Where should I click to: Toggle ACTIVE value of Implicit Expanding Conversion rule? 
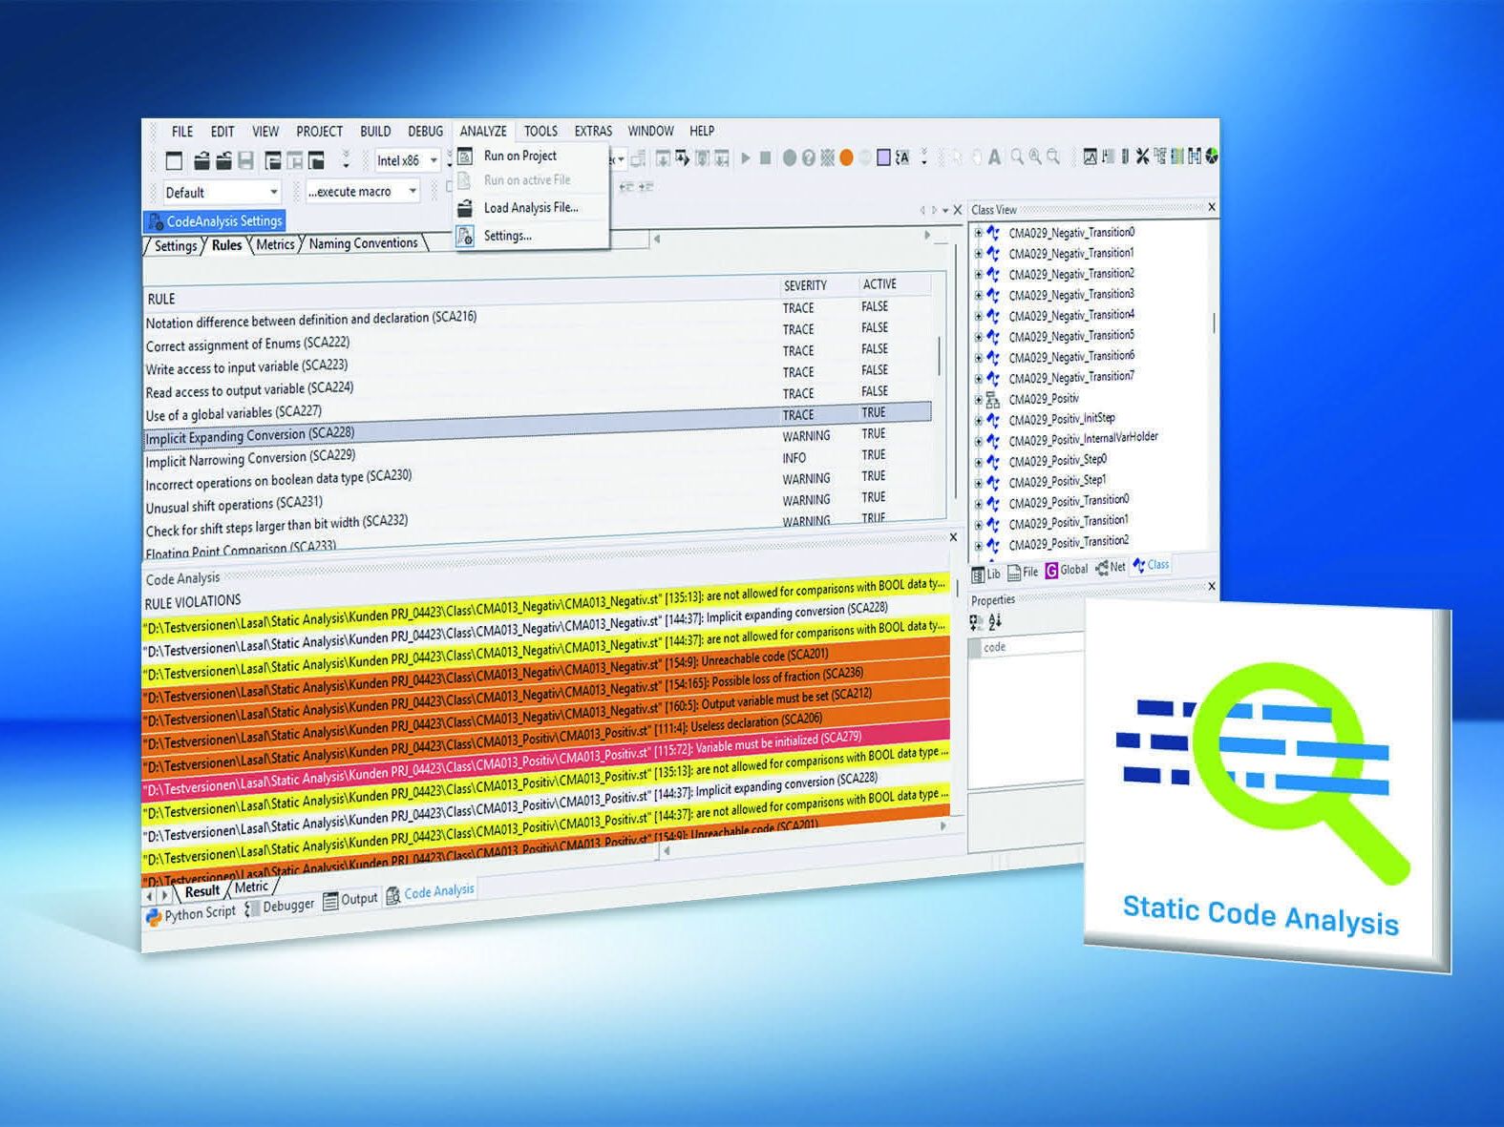pos(873,433)
